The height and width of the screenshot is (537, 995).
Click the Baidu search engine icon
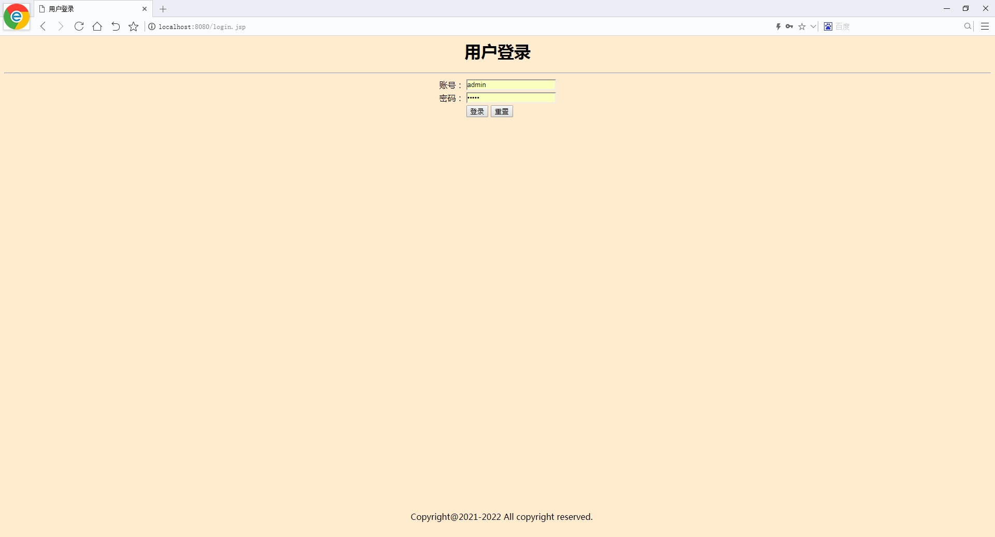[828, 26]
